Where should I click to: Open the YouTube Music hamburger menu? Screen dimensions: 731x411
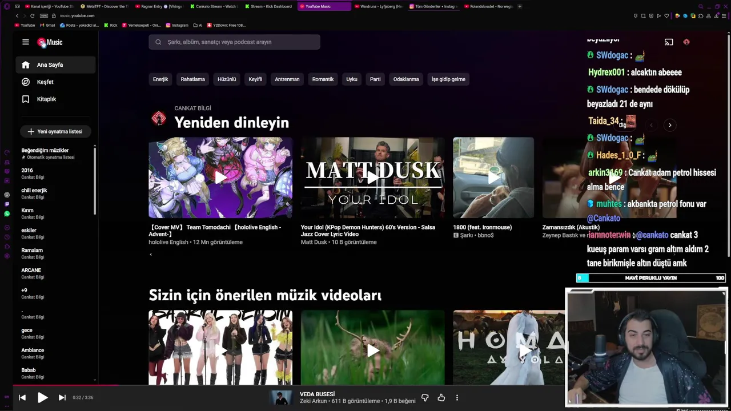[x=25, y=42]
